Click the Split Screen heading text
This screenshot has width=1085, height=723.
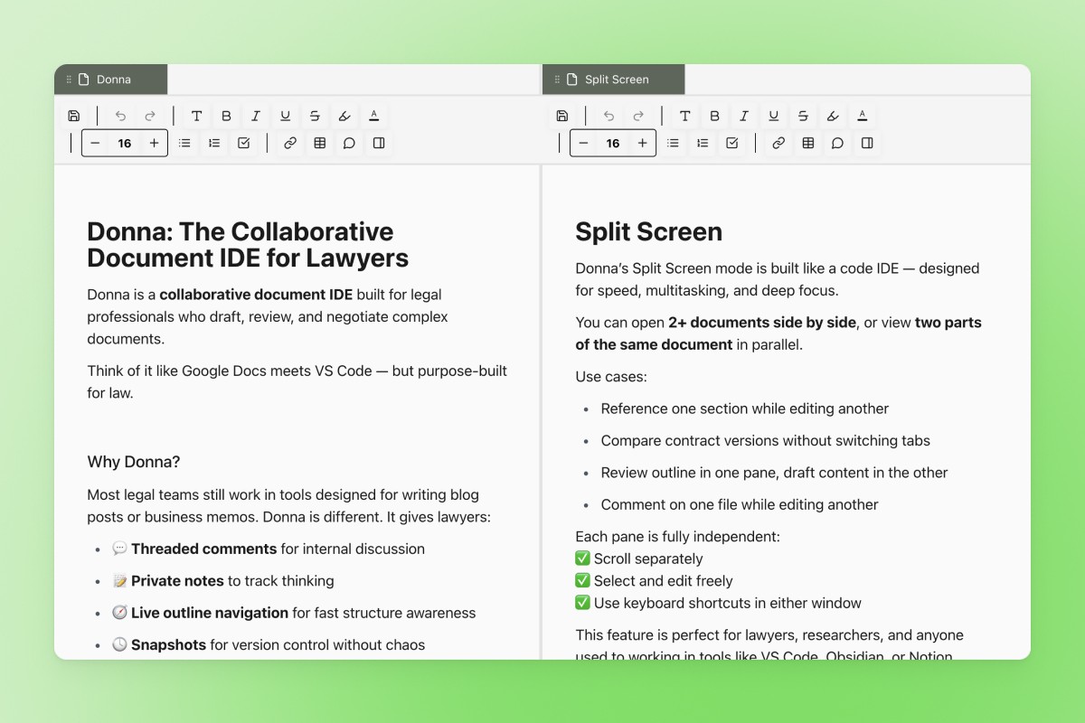coord(648,232)
